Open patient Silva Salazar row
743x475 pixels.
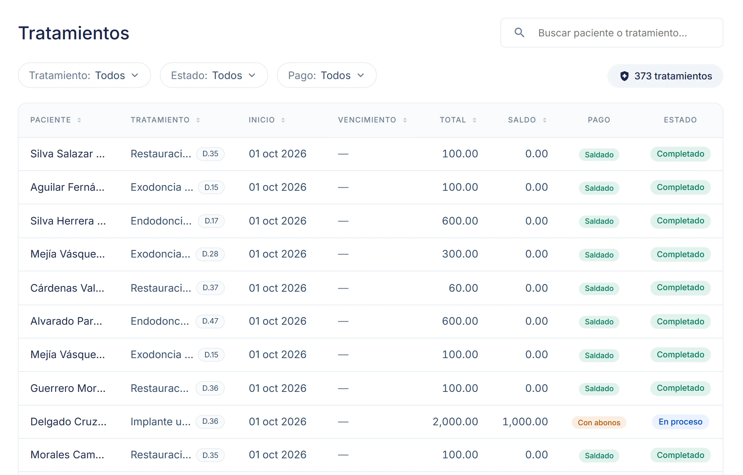tap(371, 154)
